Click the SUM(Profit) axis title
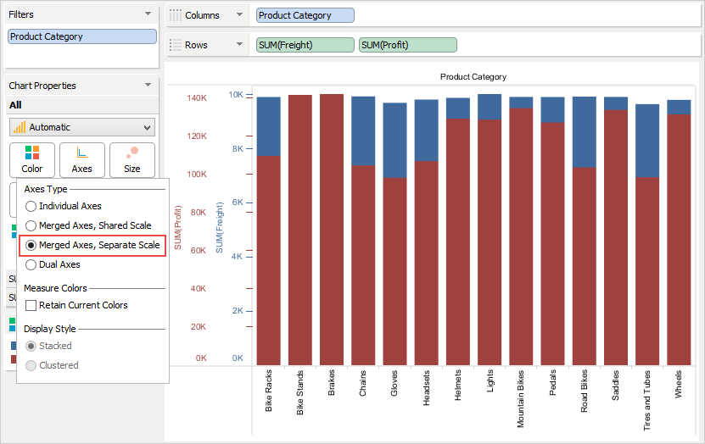 pyautogui.click(x=178, y=228)
